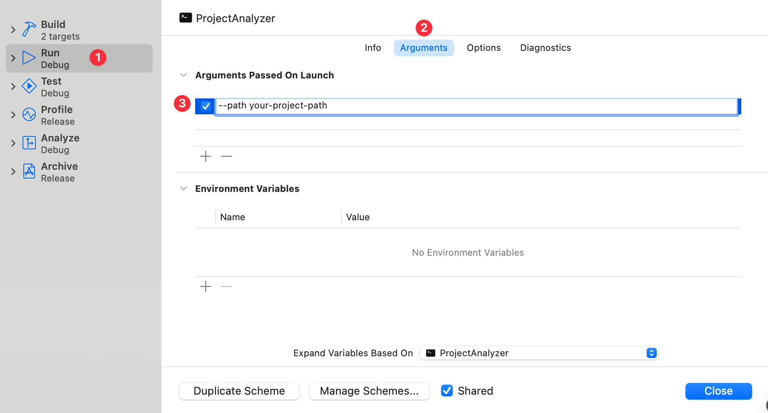Select the Archive action icon
Image resolution: width=768 pixels, height=413 pixels.
(x=29, y=171)
